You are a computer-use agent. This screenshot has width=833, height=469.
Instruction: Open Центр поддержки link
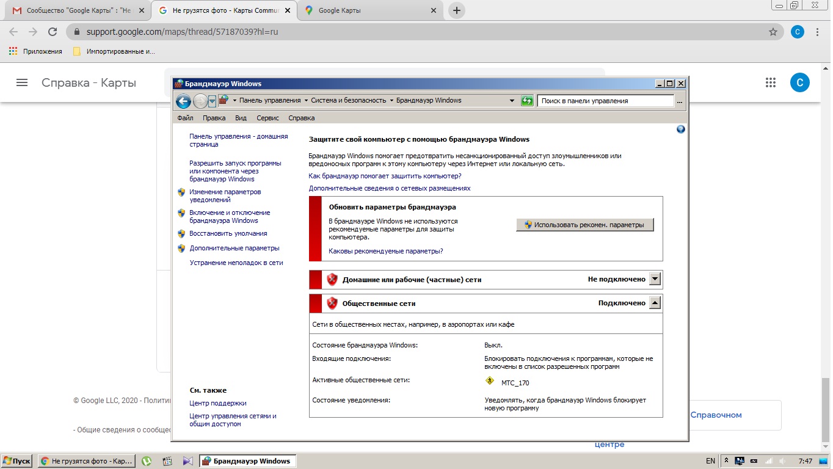coord(218,403)
